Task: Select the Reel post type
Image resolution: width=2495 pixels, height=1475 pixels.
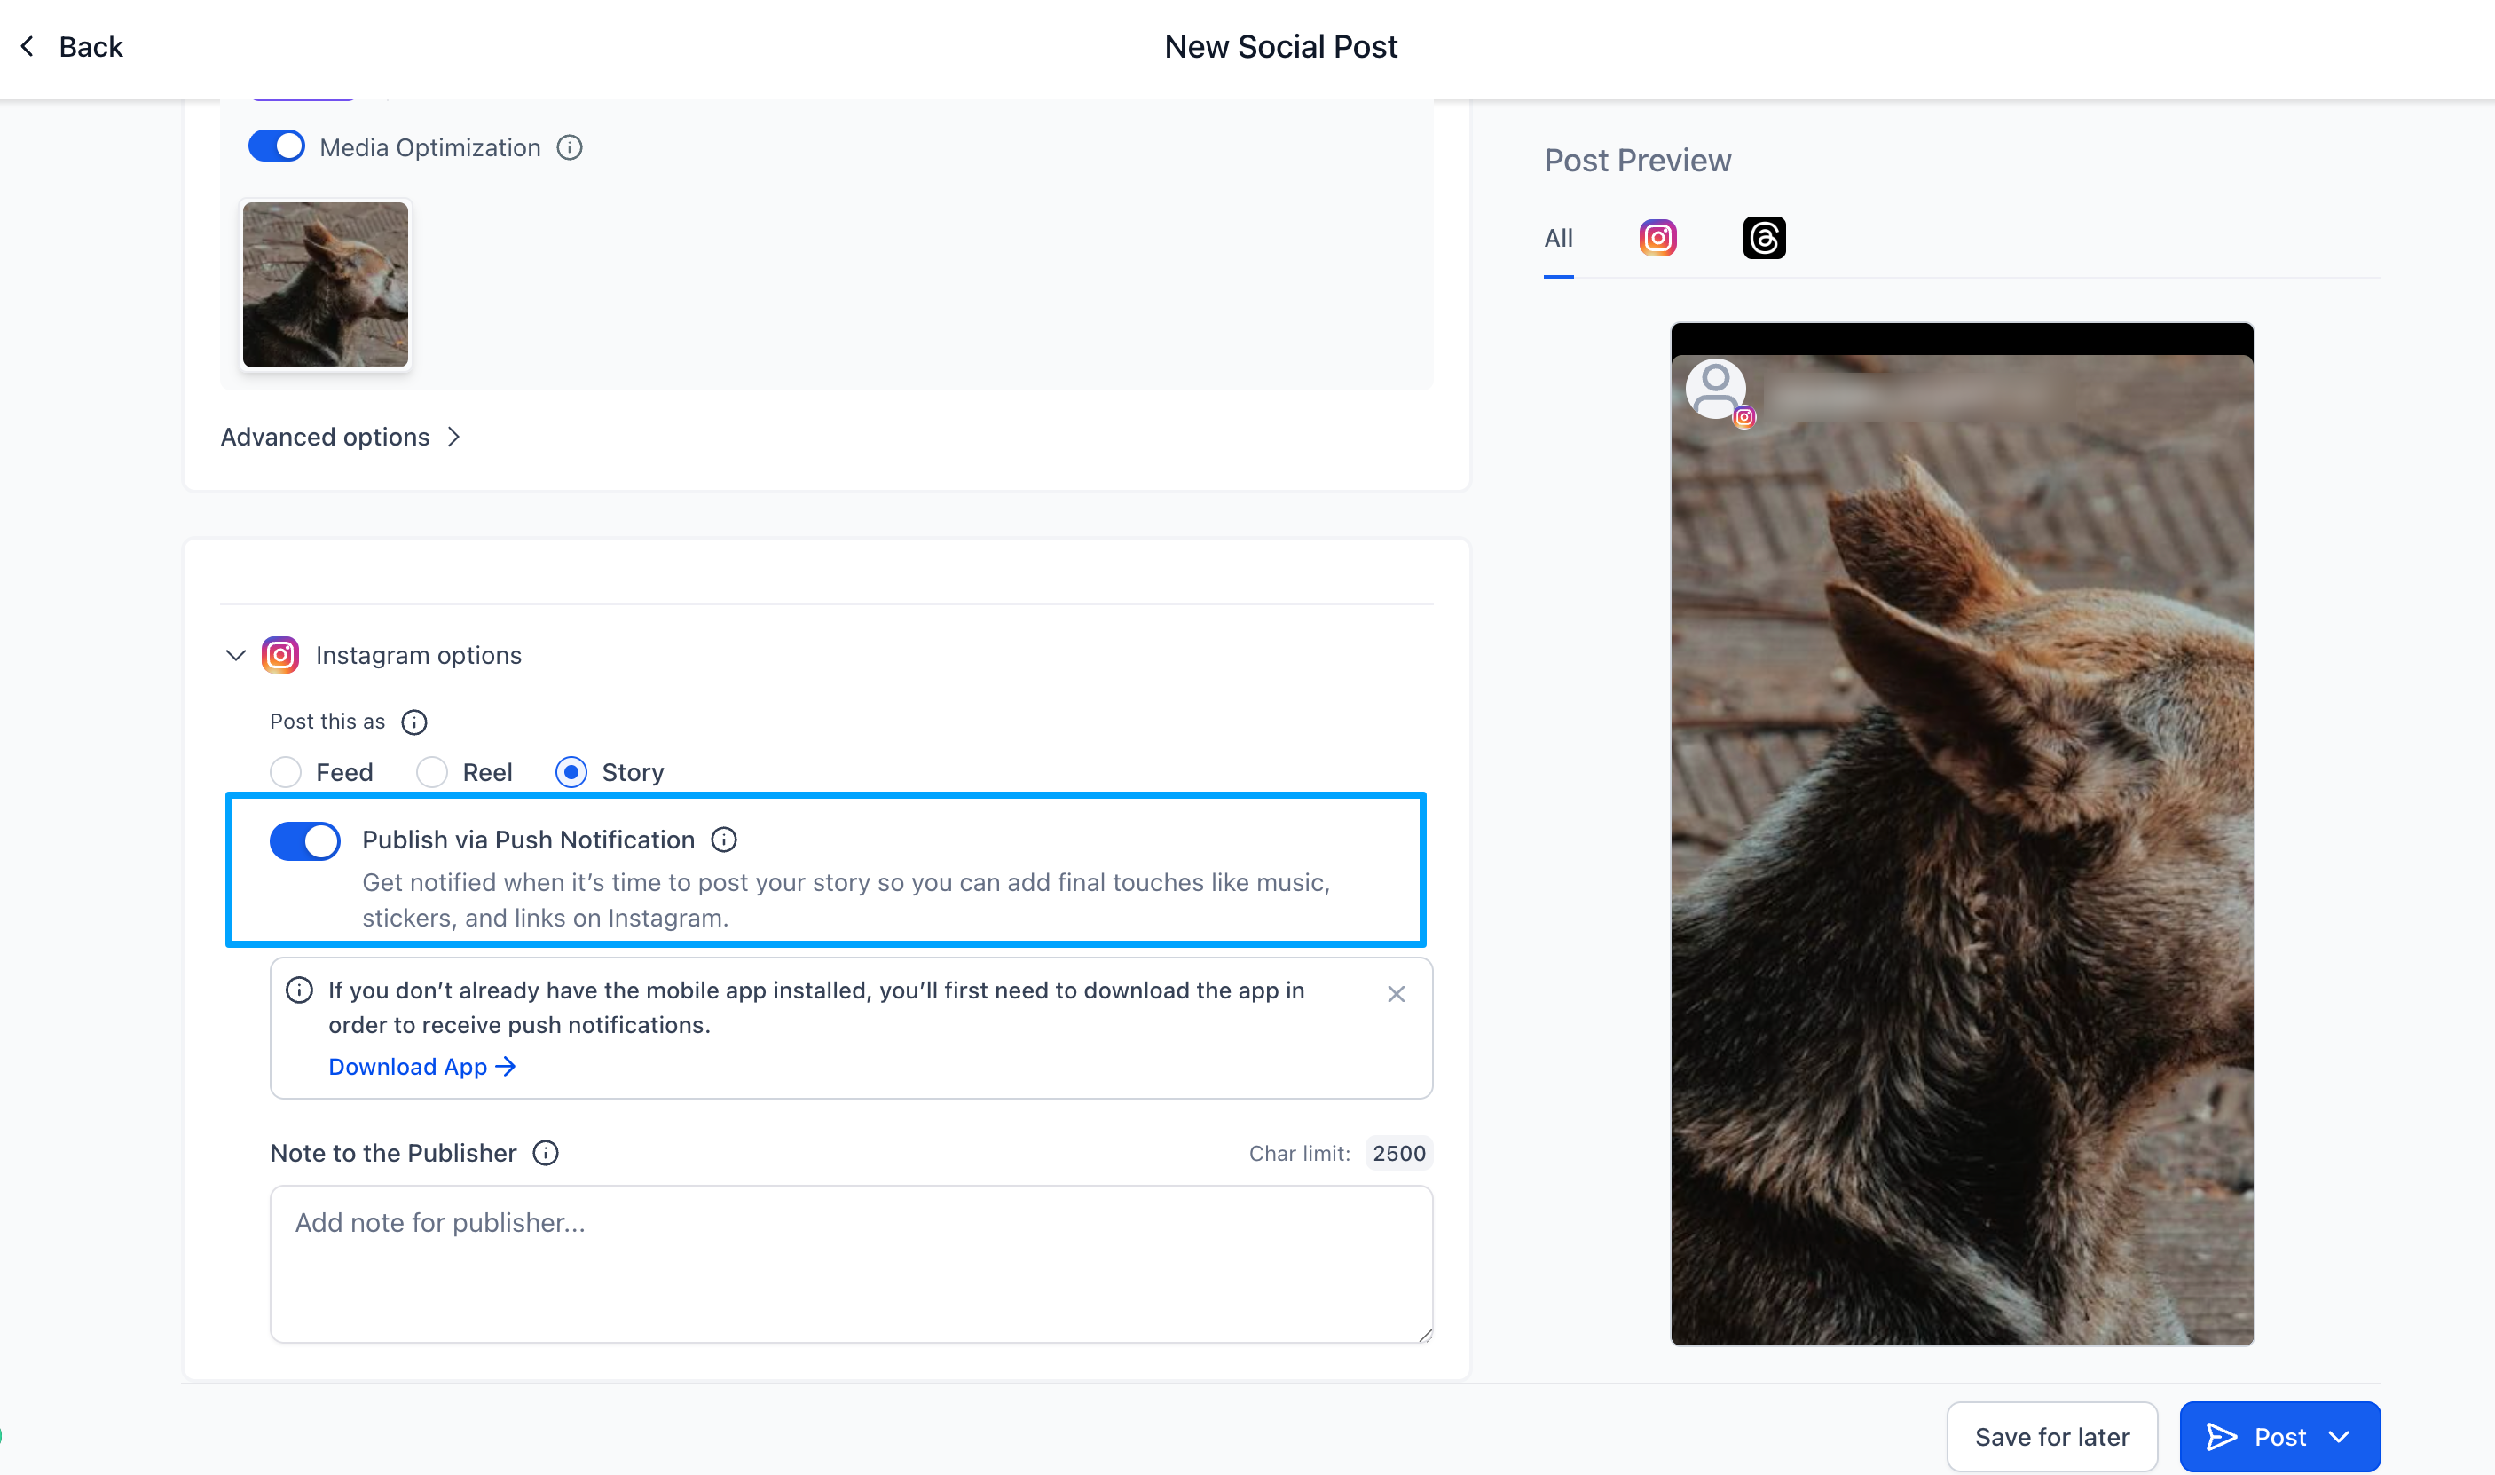Action: point(432,771)
